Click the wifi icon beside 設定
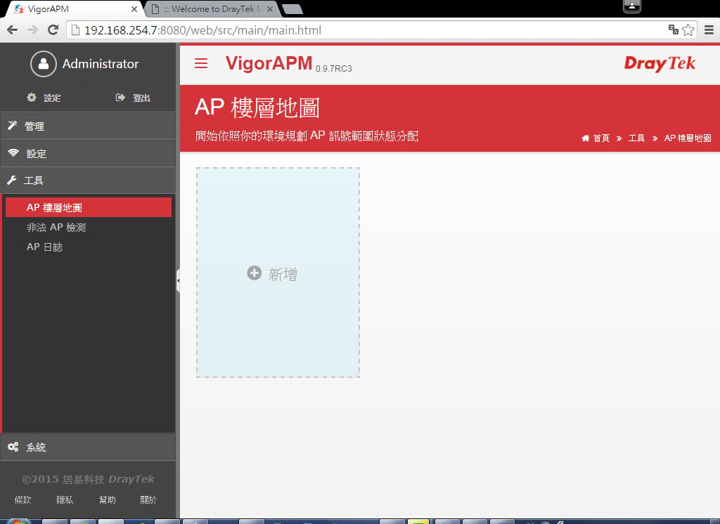Image resolution: width=720 pixels, height=524 pixels. (13, 152)
